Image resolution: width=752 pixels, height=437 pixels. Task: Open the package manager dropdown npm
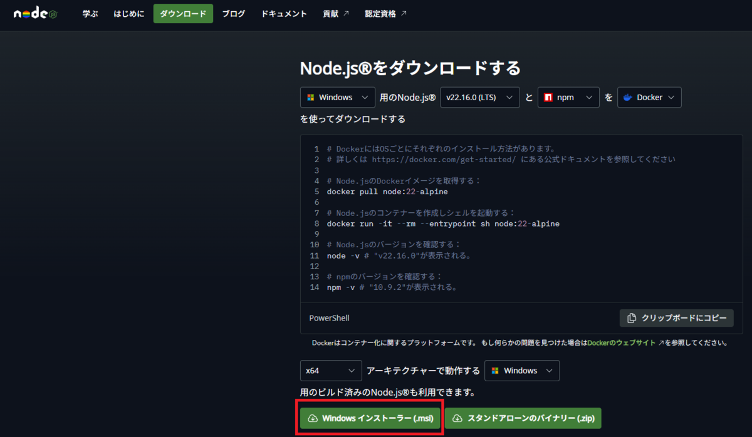click(x=568, y=98)
